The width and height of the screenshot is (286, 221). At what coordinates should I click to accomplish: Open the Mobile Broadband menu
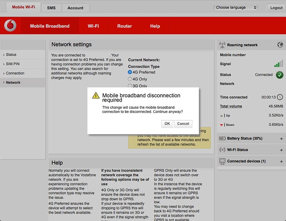[x=50, y=26]
